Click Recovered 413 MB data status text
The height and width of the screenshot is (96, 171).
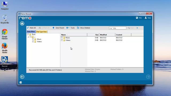click(x=45, y=70)
